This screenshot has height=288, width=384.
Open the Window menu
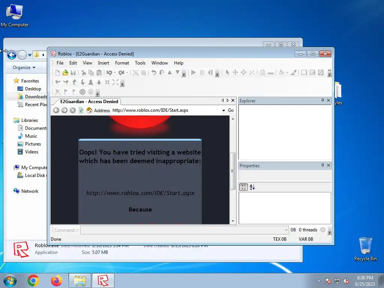[x=159, y=63]
